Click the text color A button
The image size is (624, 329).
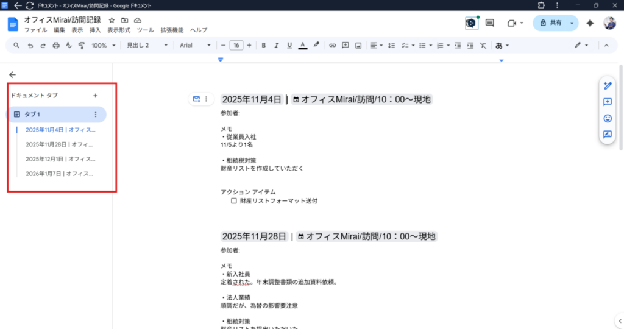[x=302, y=45]
